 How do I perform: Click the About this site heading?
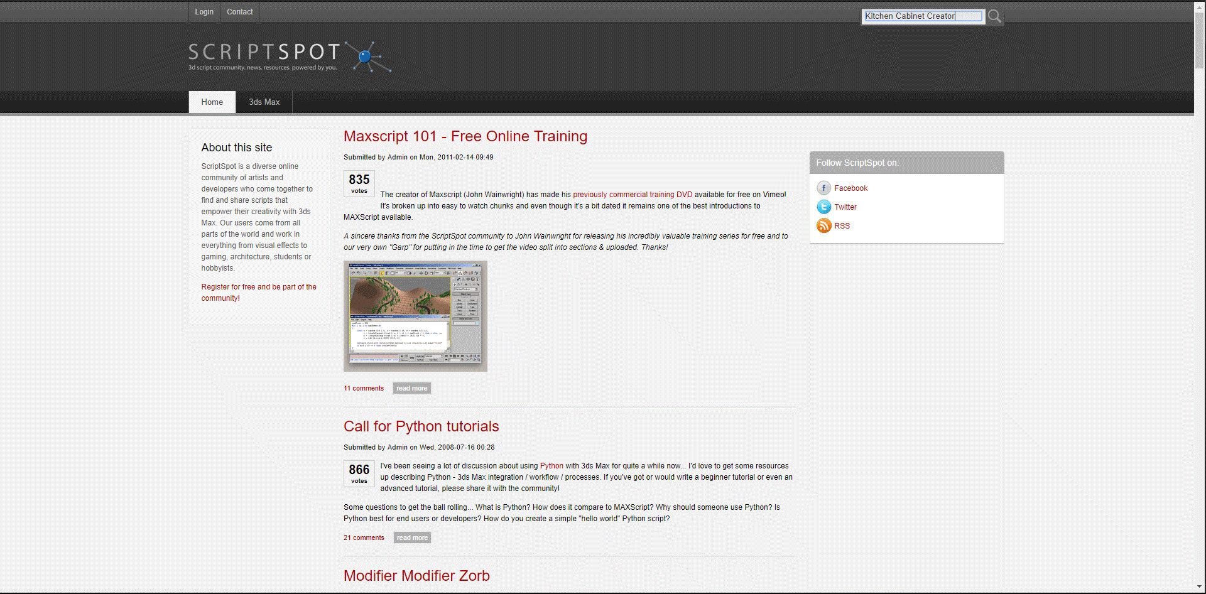pos(237,148)
